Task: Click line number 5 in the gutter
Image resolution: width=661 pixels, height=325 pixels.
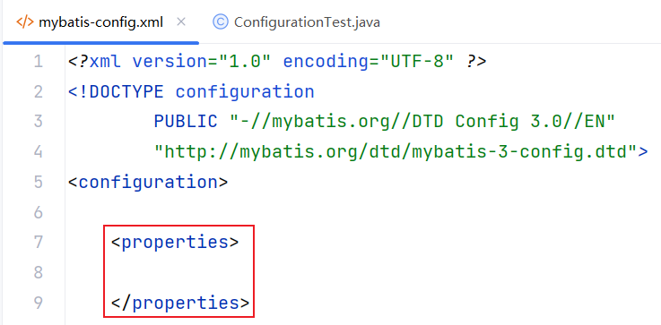Action: [39, 183]
